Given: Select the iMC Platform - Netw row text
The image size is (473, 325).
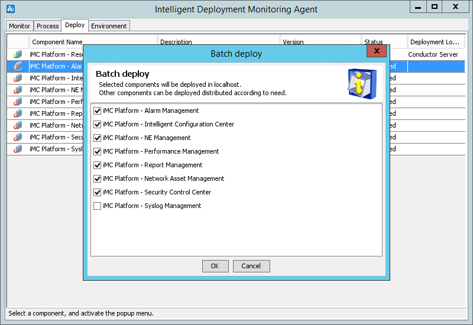Looking at the screenshot, I should click(56, 125).
